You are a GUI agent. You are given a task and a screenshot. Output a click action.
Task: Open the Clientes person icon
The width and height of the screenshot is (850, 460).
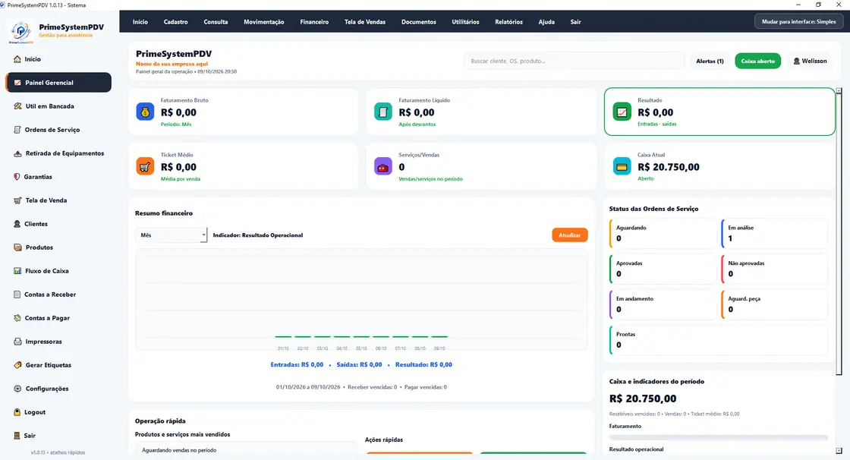17,224
